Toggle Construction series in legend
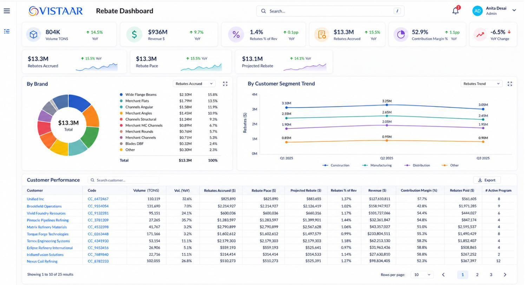Screen dimensions: 531x285 pyautogui.click(x=336, y=165)
